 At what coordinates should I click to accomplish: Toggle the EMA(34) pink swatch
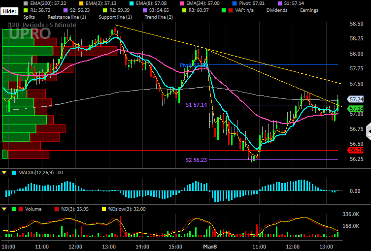[x=182, y=3]
